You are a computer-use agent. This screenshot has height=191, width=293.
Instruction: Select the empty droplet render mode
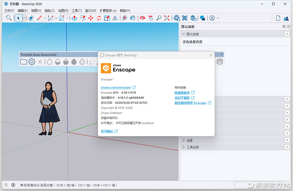coord(50,62)
